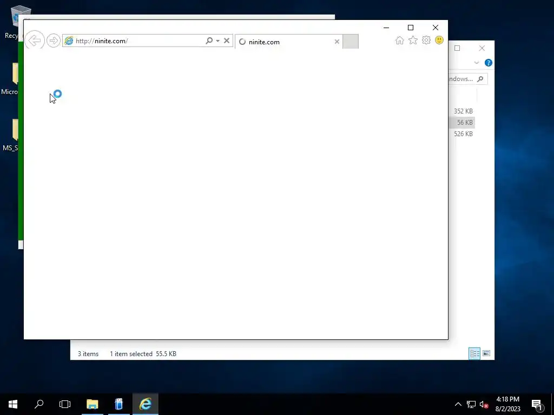This screenshot has width=554, height=415.
Task: Open the Action Center notifications icon
Action: (537, 404)
